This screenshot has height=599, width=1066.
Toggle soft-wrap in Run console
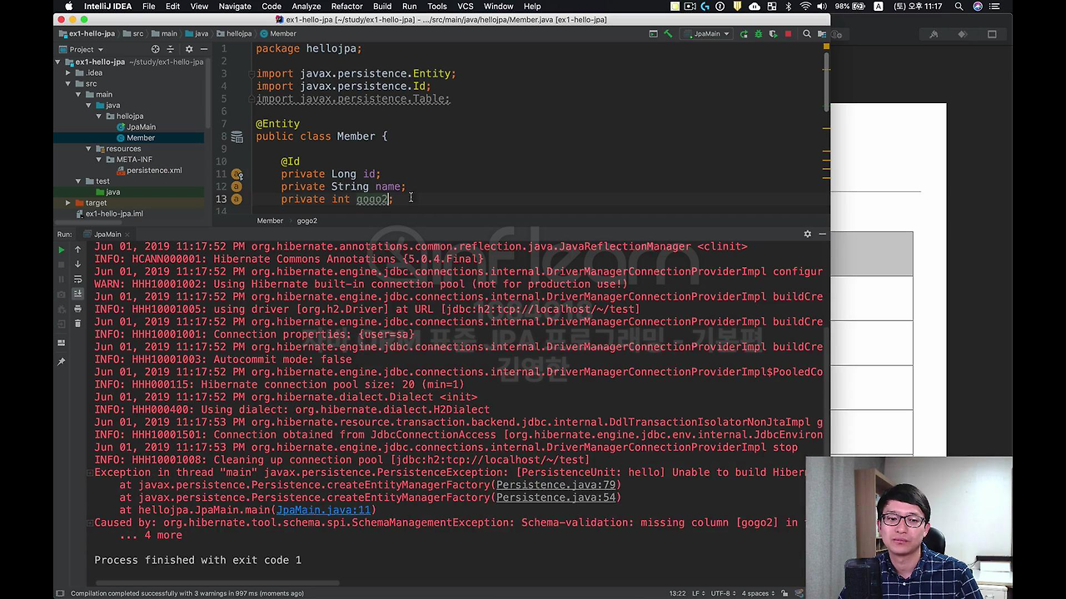point(77,279)
